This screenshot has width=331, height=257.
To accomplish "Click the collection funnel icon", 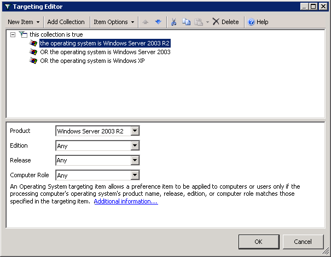I will pyautogui.click(x=23, y=34).
